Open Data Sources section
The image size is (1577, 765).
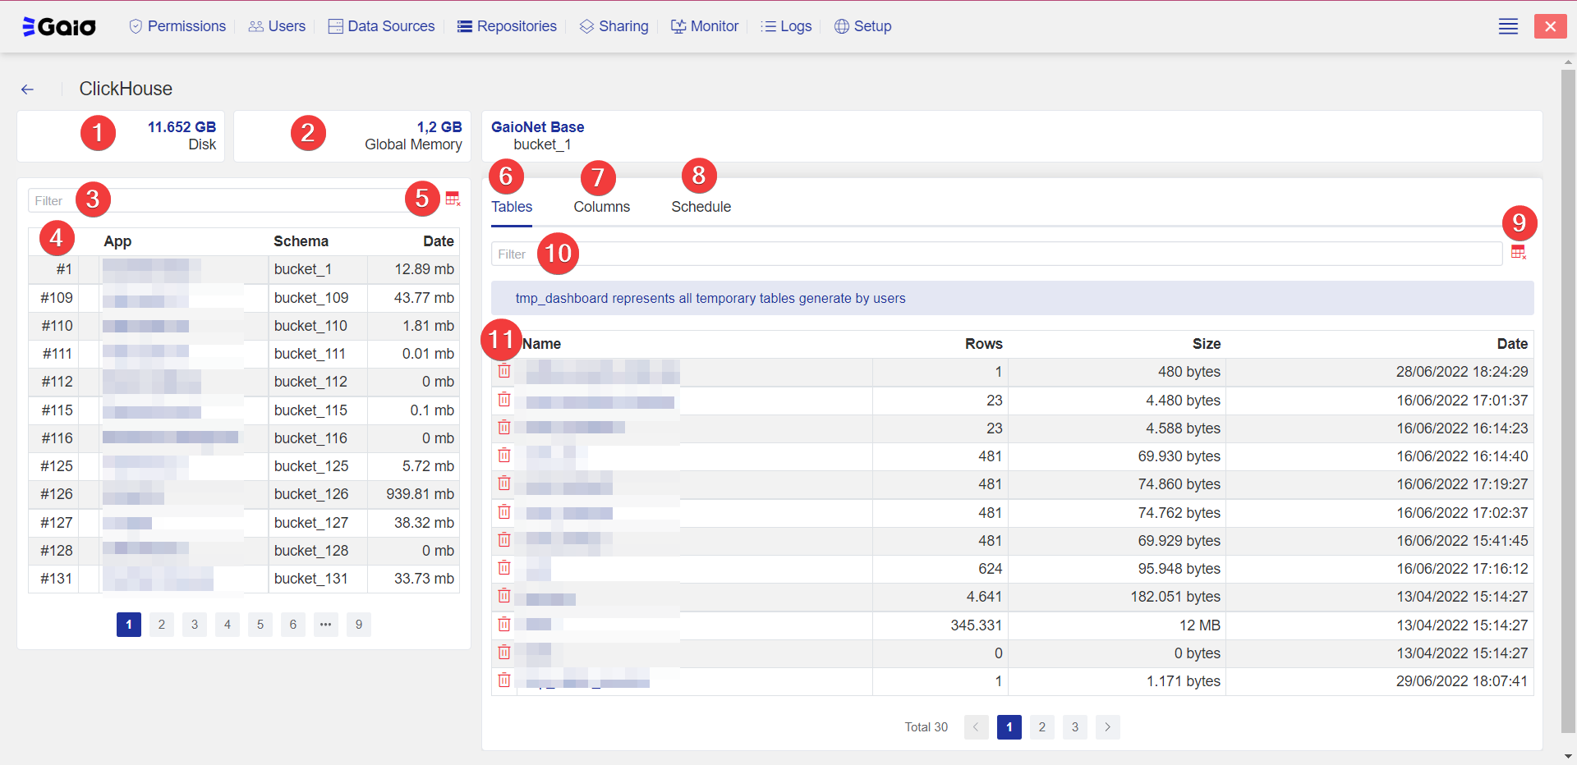(381, 26)
